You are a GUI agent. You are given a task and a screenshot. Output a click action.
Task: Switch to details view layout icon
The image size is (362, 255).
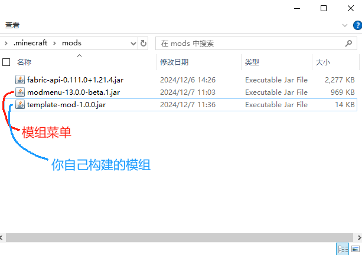coord(343,249)
